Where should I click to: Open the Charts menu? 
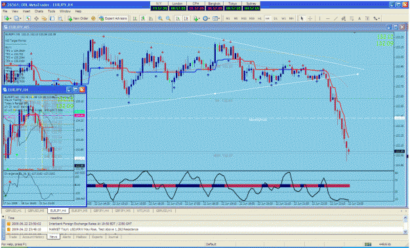(x=39, y=12)
